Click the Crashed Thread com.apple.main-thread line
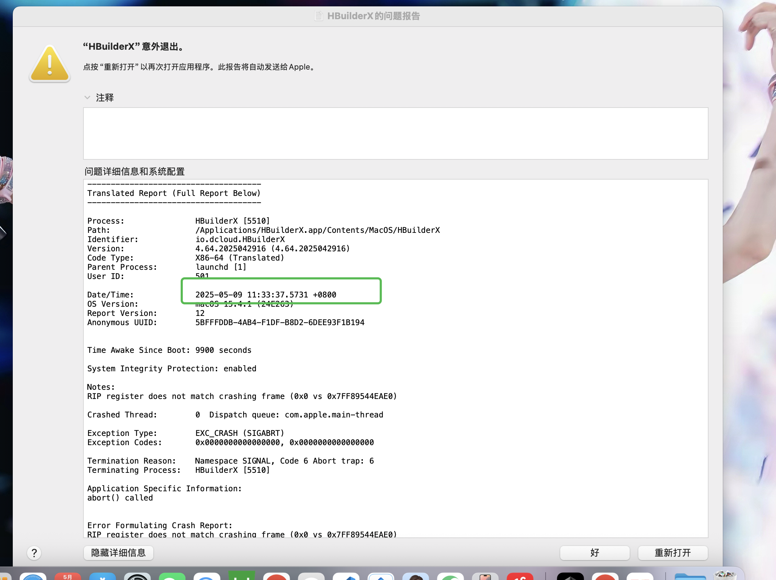This screenshot has width=776, height=580. point(235,415)
